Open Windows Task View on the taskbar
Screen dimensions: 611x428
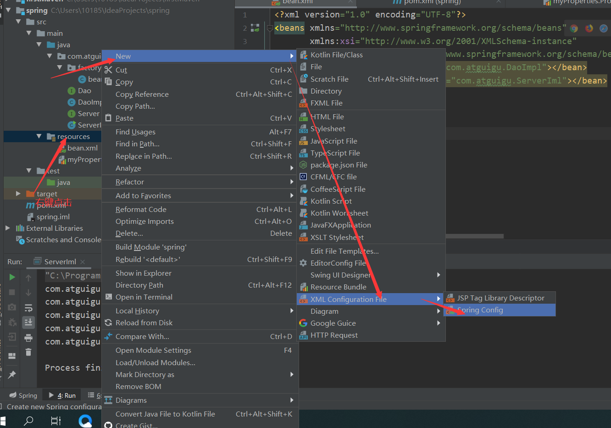tap(56, 420)
